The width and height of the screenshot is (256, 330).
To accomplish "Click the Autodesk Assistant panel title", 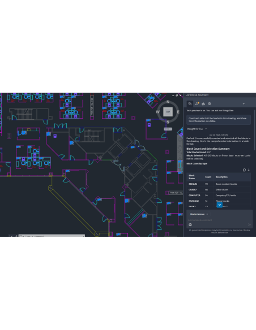I will coord(197,95).
